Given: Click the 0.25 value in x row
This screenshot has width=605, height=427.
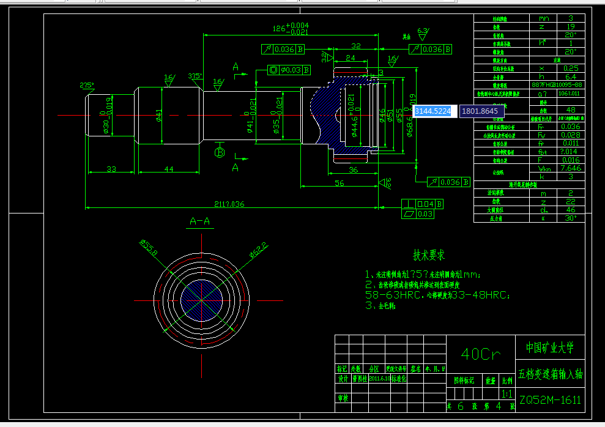Looking at the screenshot, I should [x=571, y=69].
